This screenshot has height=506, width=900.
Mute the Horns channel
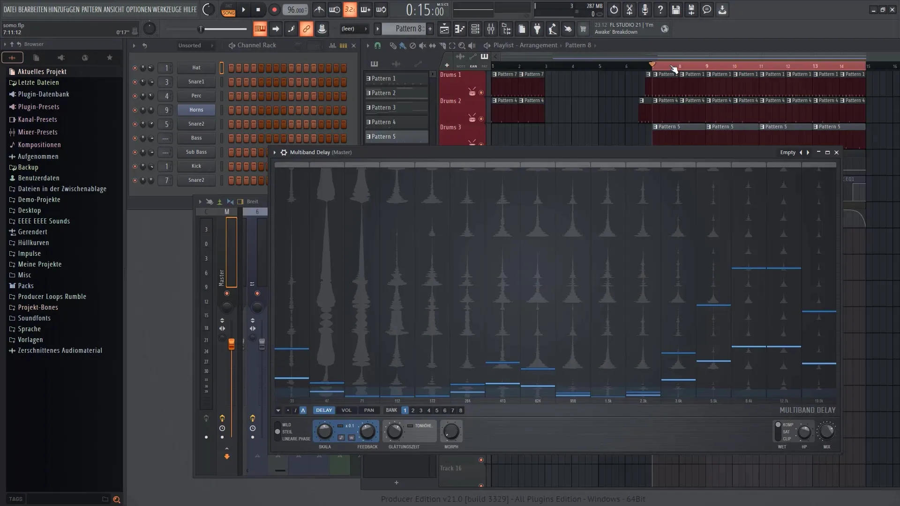(x=135, y=110)
